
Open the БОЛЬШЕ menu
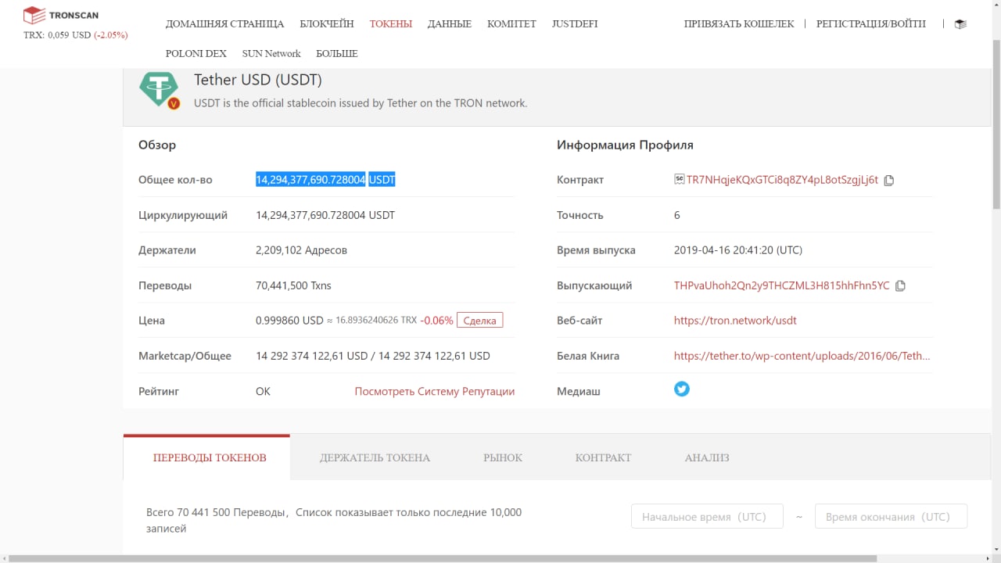pos(337,54)
